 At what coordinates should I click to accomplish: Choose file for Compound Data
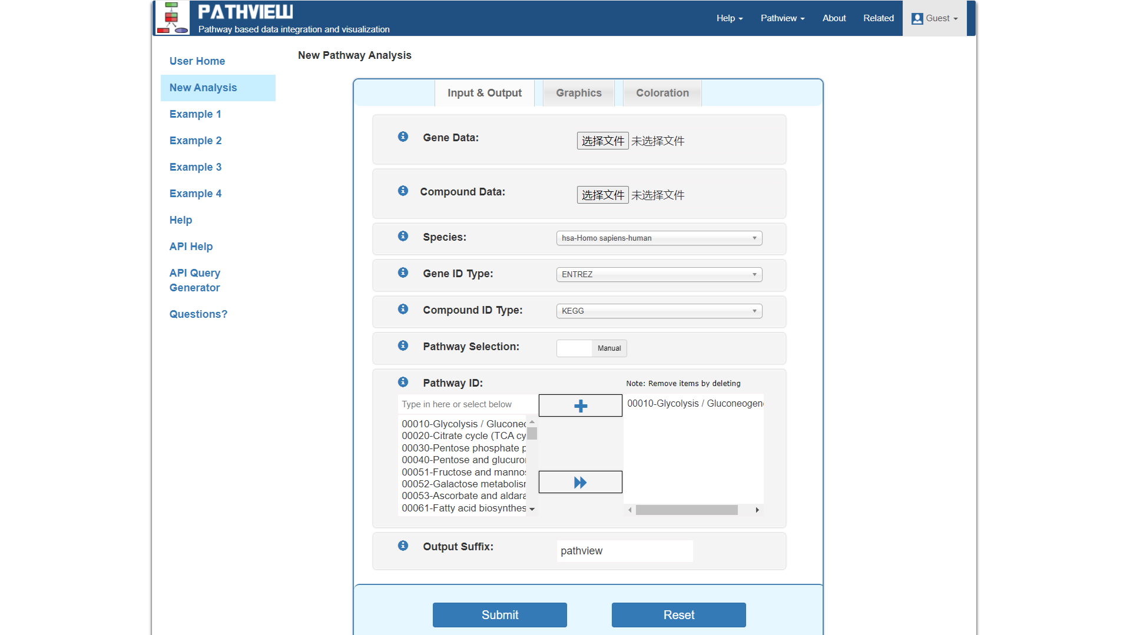602,195
